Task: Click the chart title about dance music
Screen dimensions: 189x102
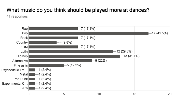Action: click(x=78, y=10)
